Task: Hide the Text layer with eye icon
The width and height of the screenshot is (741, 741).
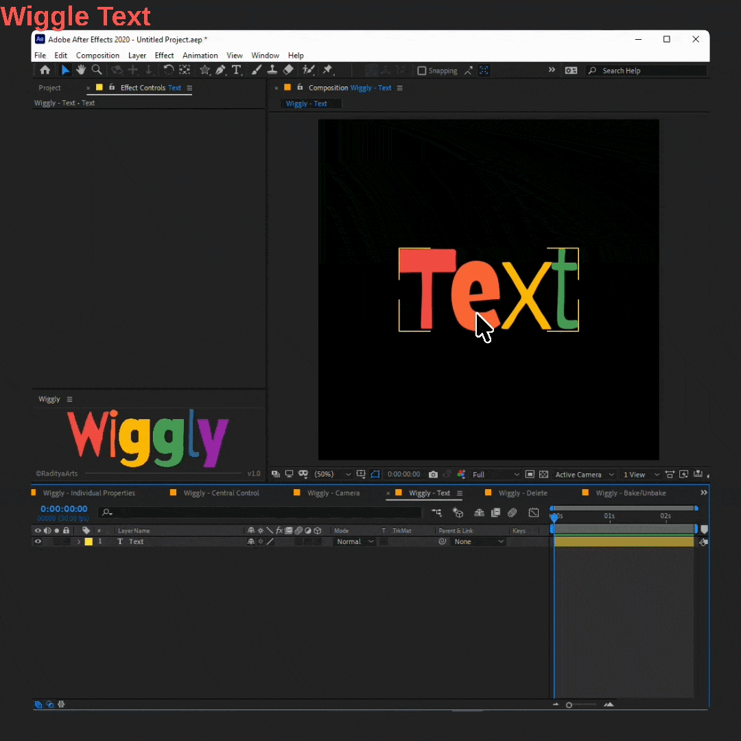Action: (x=38, y=541)
